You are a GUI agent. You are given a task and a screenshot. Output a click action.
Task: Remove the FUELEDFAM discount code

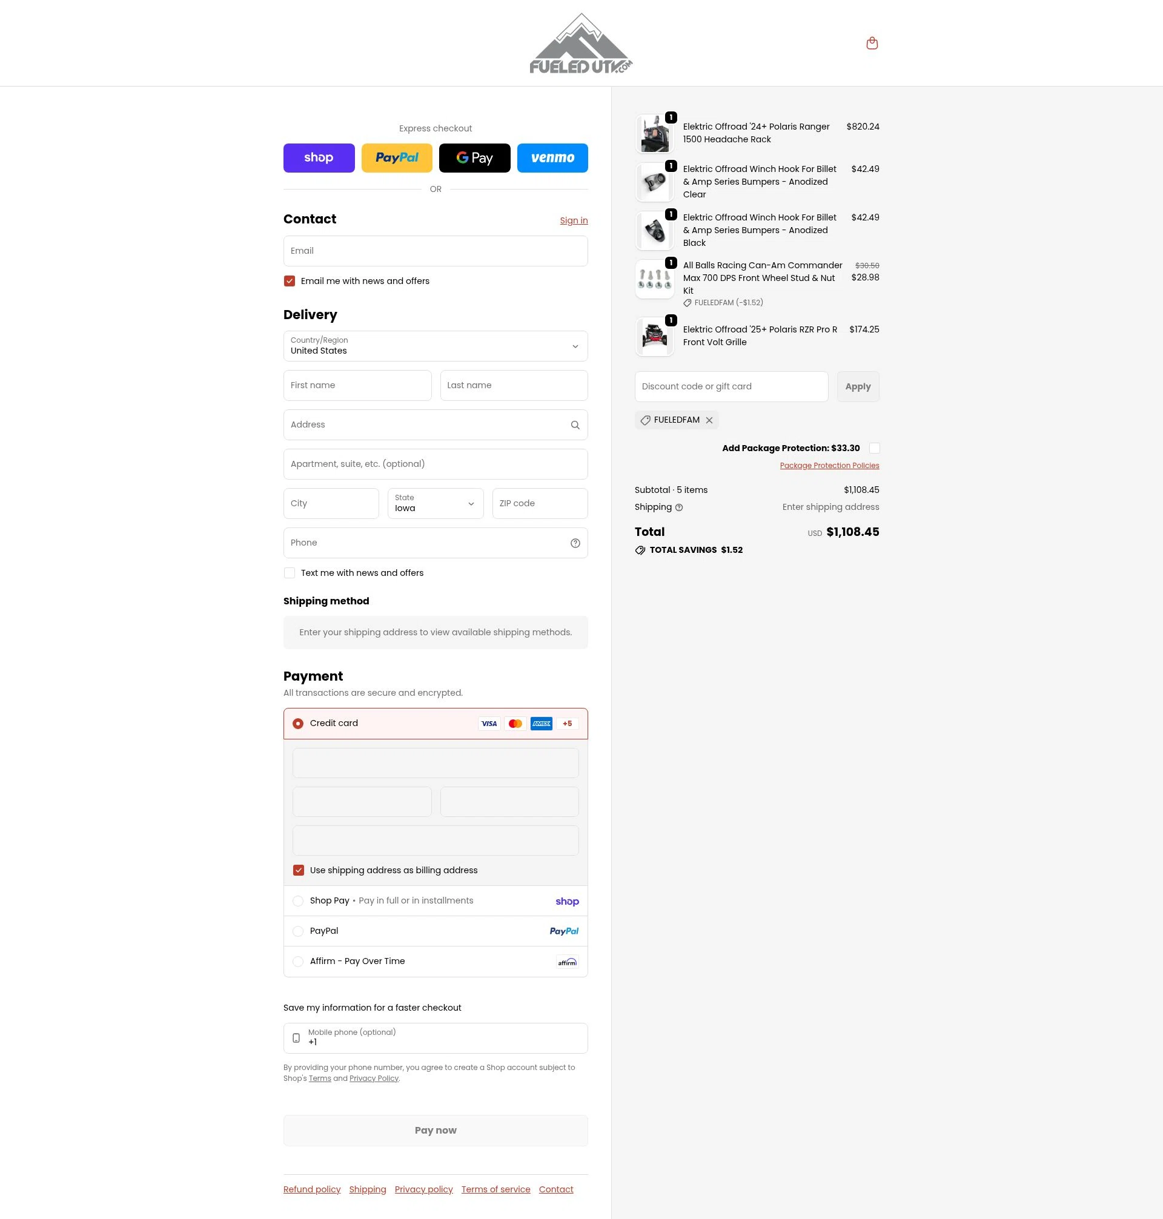click(709, 420)
